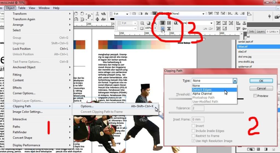Click the Tolerance slider track
Viewport: 280px width, 153px height.
pyautogui.click(x=206, y=113)
